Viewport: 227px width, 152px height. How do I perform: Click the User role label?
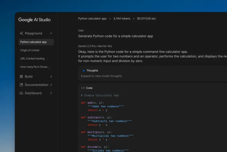coord(81,31)
